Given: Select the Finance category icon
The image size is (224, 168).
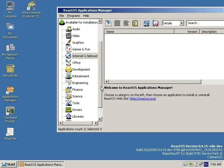Looking at the screenshot, I should [69, 89].
